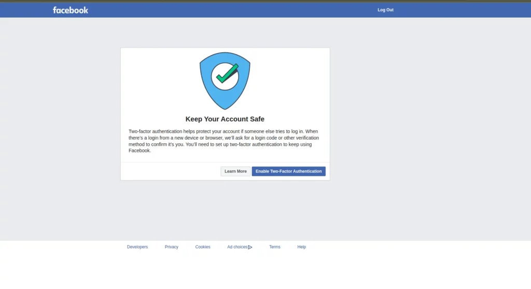This screenshot has height=289, width=531.
Task: Visit the Help link in footer
Action: click(x=301, y=247)
